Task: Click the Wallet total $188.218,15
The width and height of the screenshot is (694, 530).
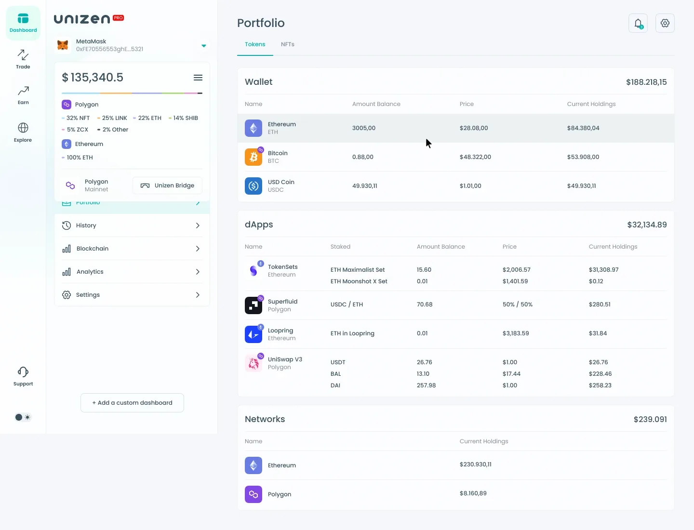Action: click(x=646, y=82)
